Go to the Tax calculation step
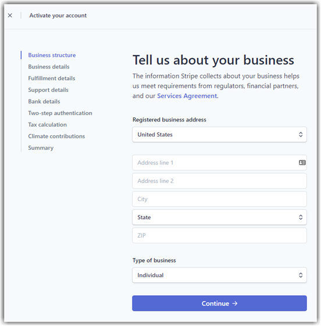This screenshot has width=321, height=326. pos(48,125)
